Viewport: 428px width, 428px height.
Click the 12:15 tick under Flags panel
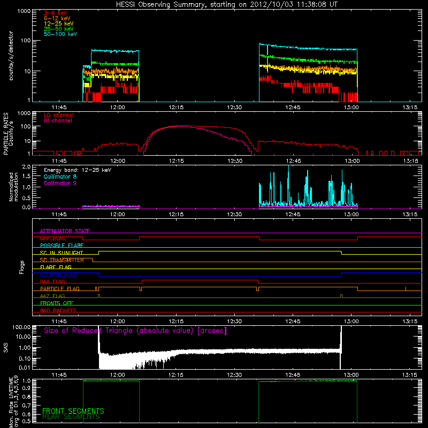pyautogui.click(x=176, y=322)
